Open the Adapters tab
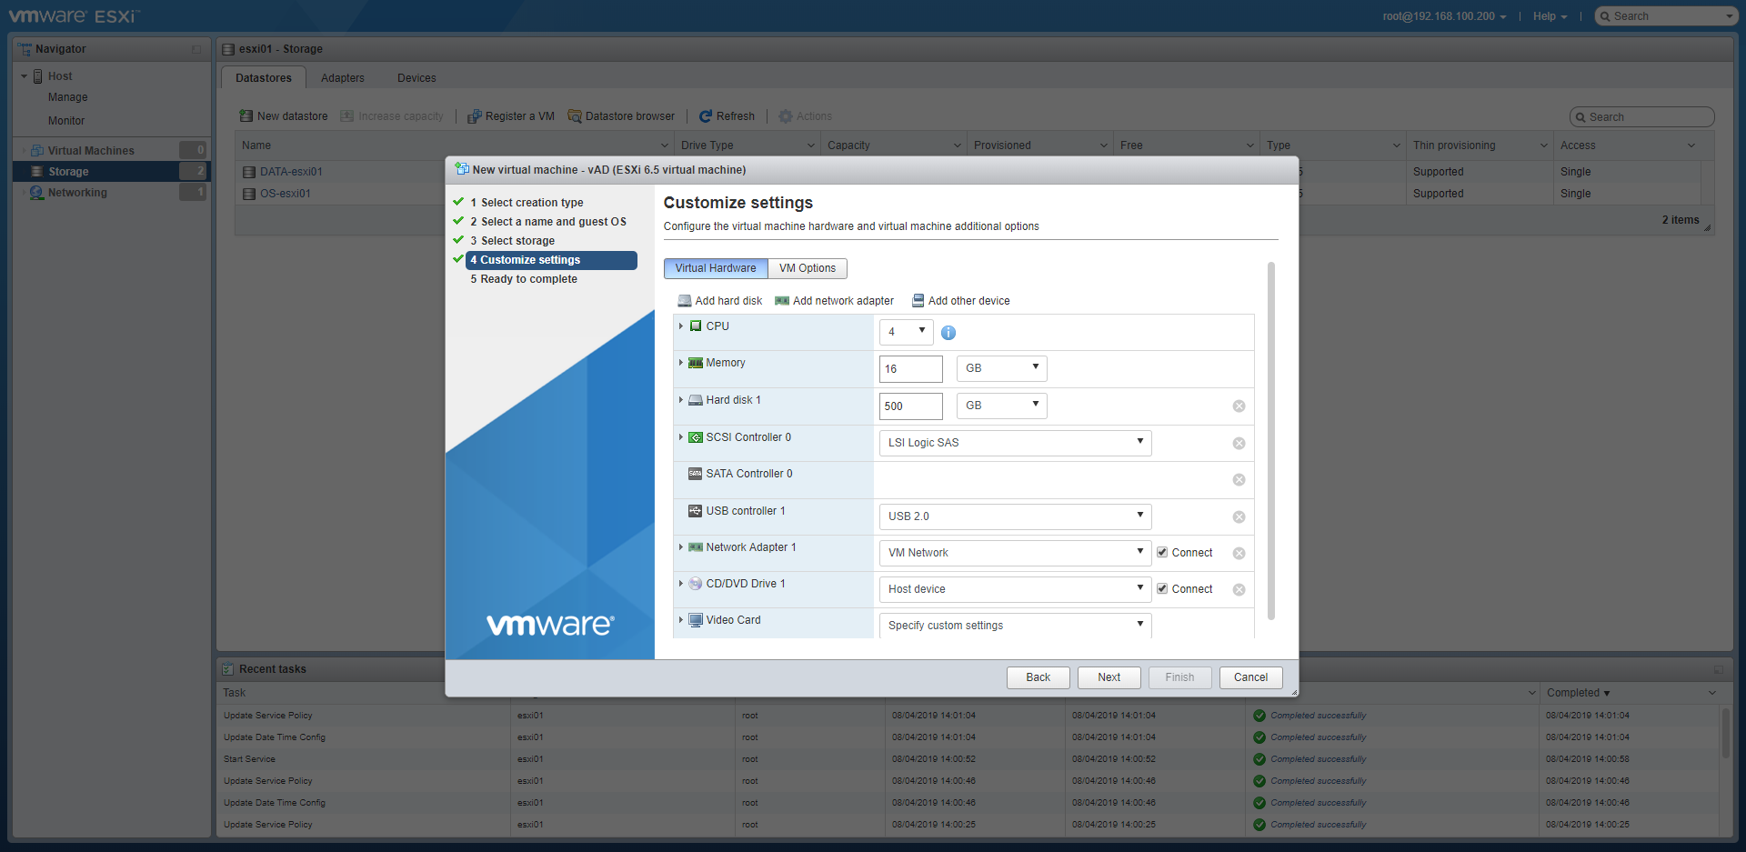This screenshot has height=852, width=1746. [x=342, y=78]
